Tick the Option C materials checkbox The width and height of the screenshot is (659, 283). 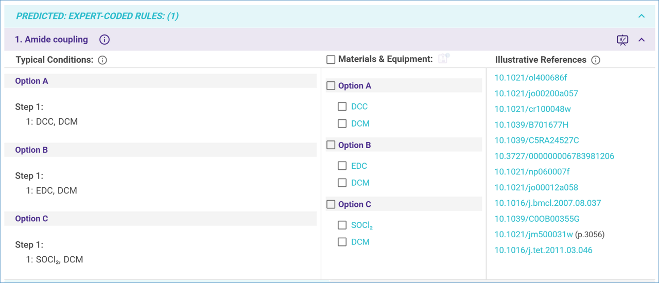pos(331,204)
